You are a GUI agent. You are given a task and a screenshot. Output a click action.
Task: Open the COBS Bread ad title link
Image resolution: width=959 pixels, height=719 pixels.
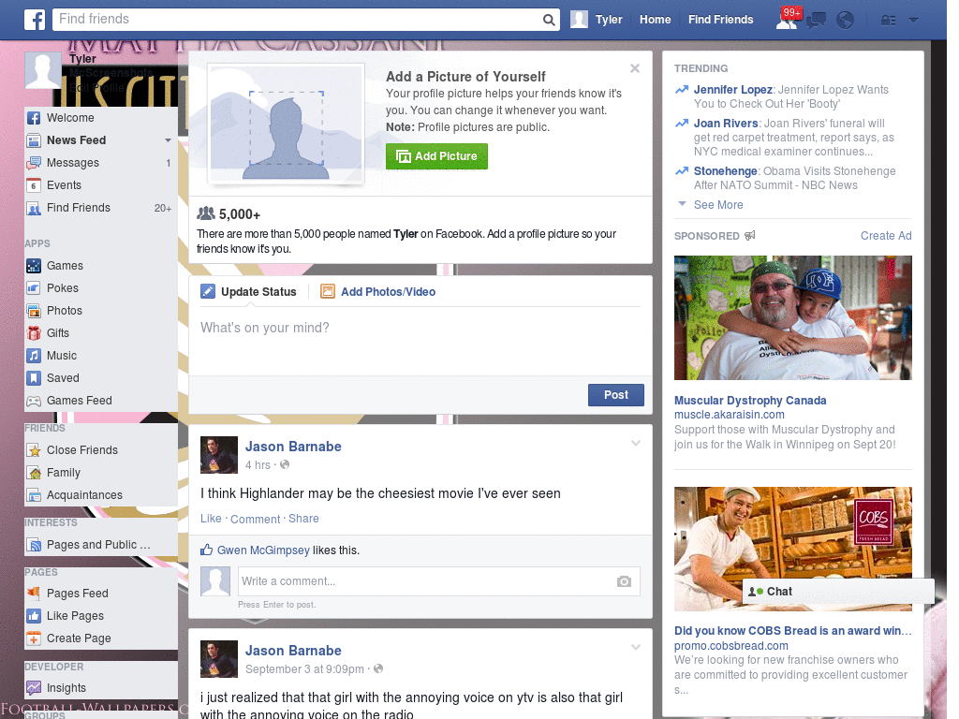[x=792, y=631]
